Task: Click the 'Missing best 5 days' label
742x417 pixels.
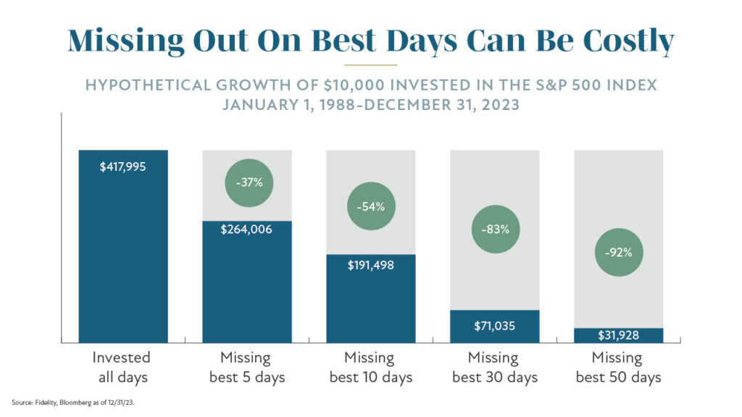Action: (x=246, y=367)
